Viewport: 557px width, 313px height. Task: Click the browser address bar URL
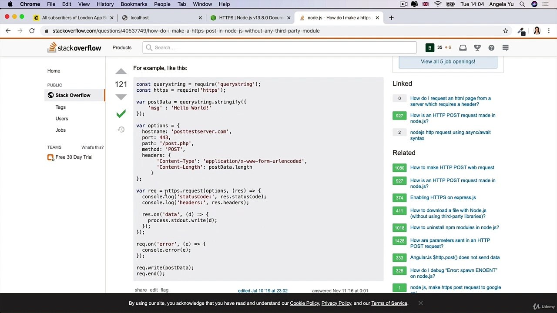pos(186,31)
